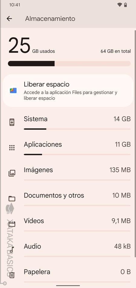Tap the Documentos folder icon
The width and height of the screenshot is (136, 288).
click(12, 199)
